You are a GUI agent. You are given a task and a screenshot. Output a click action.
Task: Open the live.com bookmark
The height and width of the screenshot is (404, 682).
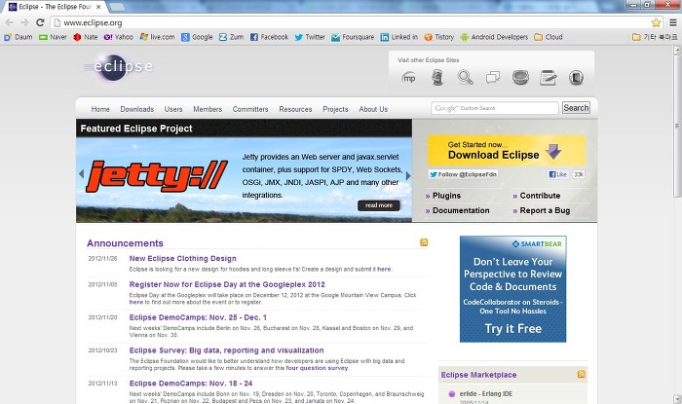157,37
